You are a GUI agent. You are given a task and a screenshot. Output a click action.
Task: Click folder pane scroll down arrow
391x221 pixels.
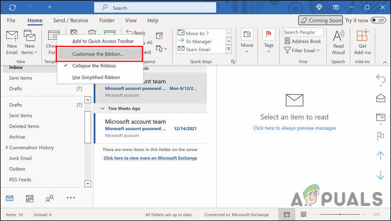pyautogui.click(x=88, y=184)
